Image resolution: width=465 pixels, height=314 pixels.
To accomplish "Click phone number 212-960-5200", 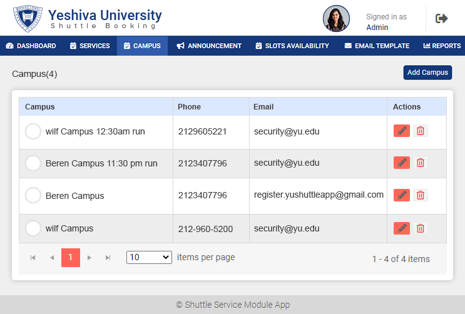I will (205, 229).
